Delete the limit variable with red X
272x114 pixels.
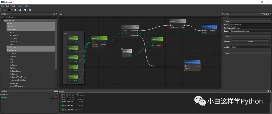(56, 97)
